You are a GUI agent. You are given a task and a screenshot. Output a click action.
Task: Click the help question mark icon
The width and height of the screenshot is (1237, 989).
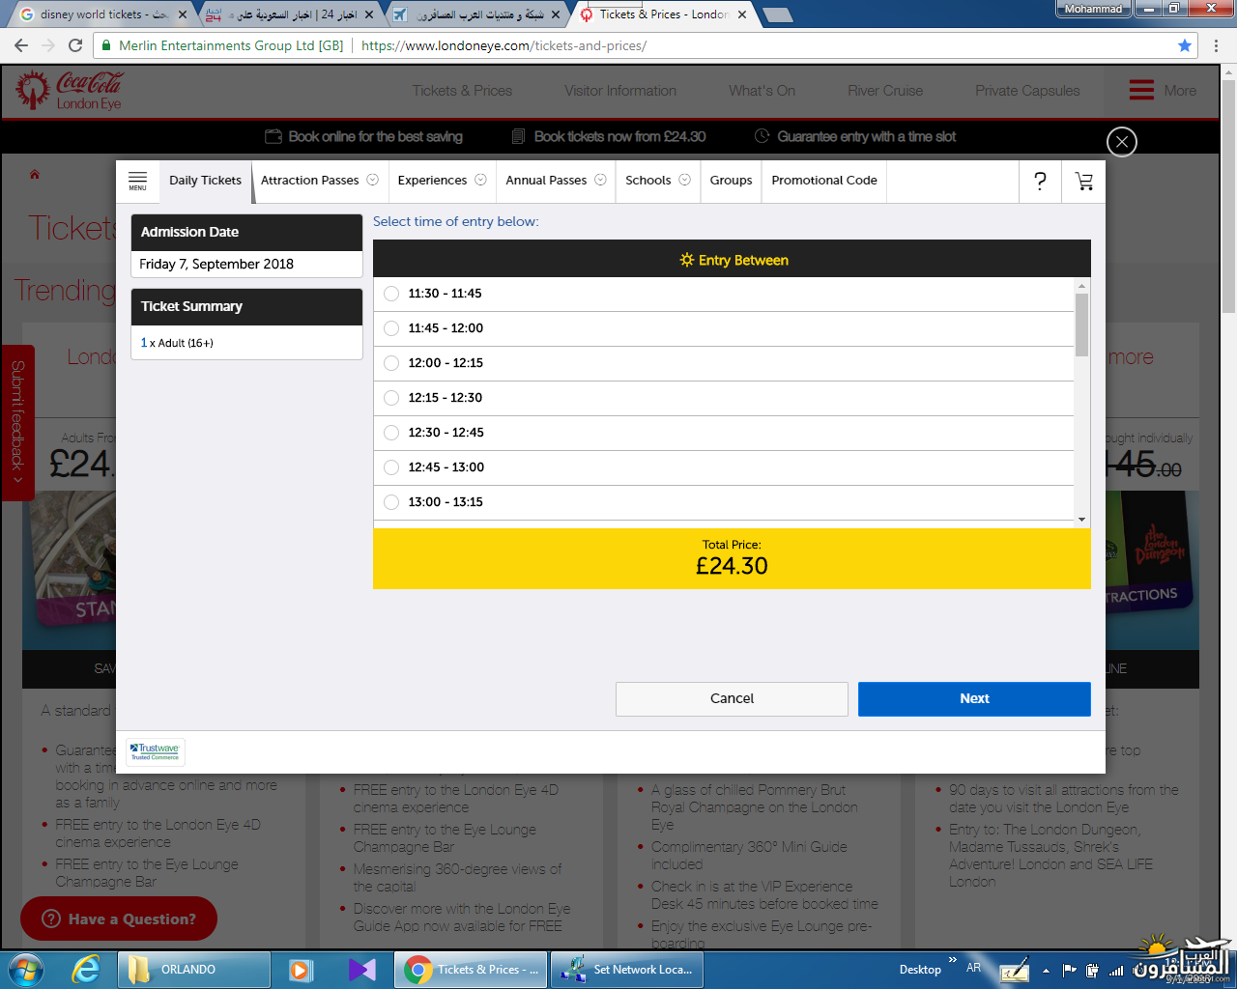(1040, 182)
